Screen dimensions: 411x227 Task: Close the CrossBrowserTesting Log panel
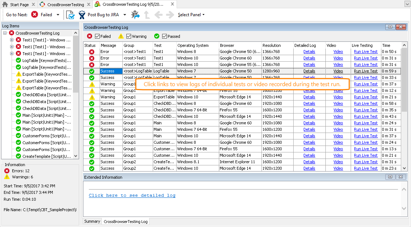click(x=401, y=27)
